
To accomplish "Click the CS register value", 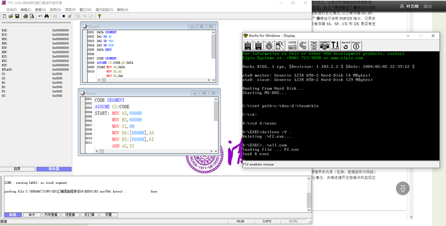I will point(57,74).
